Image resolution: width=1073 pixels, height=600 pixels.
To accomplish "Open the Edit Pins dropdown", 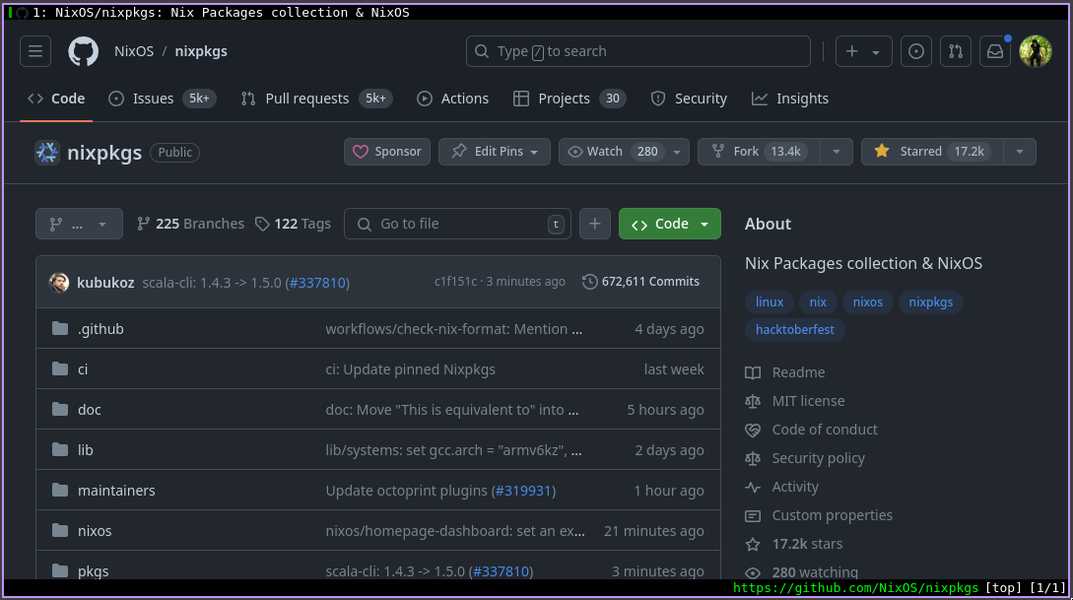I will 495,152.
